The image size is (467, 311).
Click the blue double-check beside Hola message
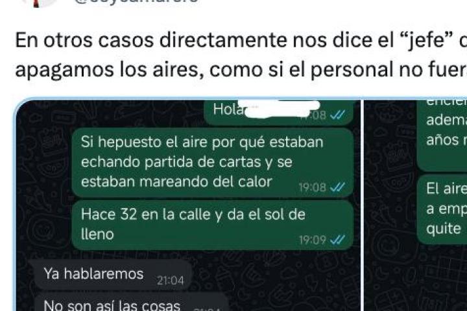(338, 115)
